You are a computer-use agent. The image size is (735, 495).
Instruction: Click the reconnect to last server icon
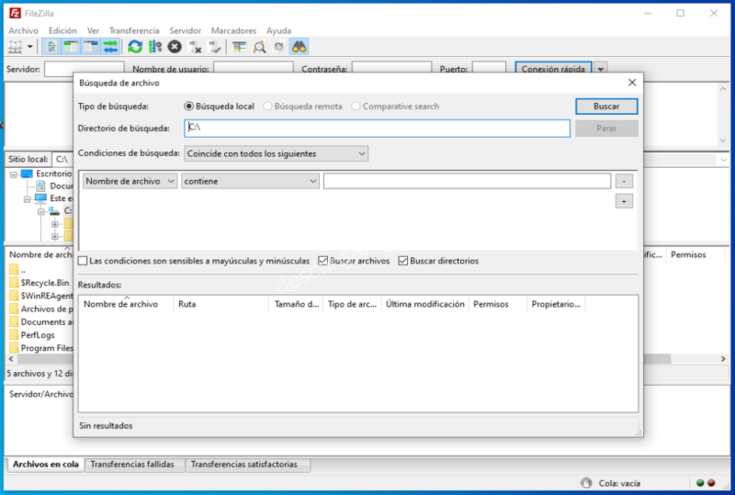point(215,47)
